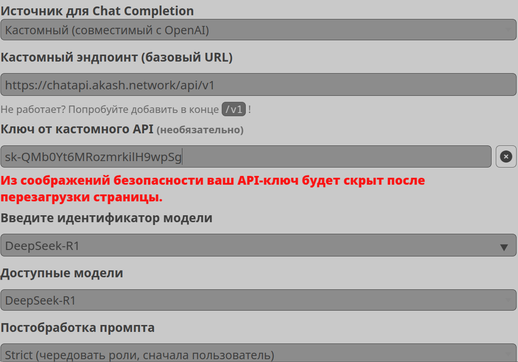Click the 'Ключ от кастомного API' label
518x362 pixels.
coord(77,129)
